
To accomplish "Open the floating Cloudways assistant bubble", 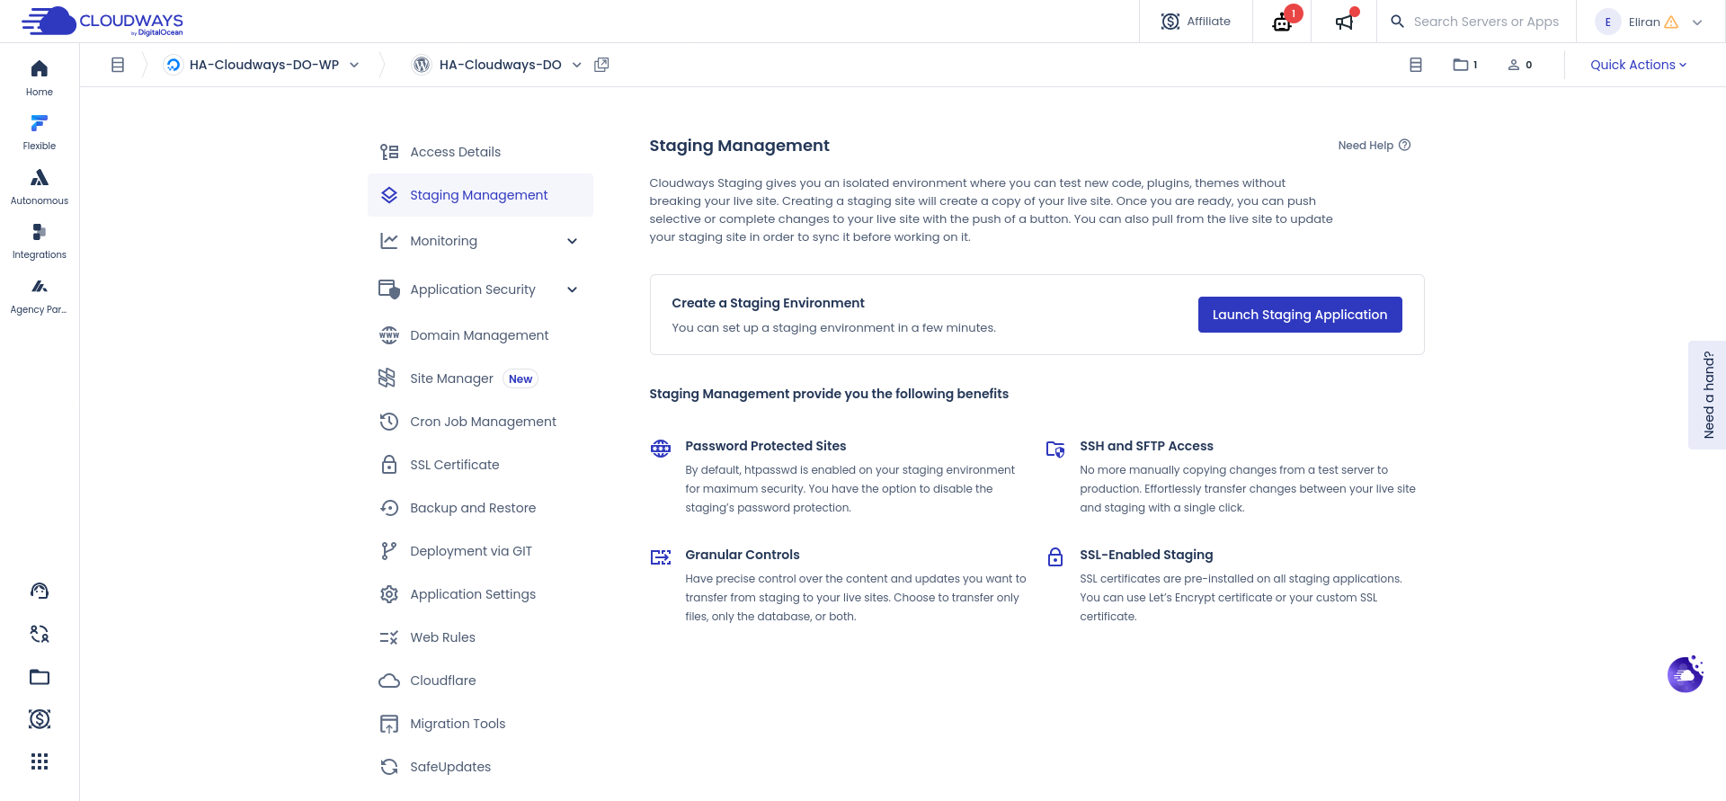I will point(1686,674).
